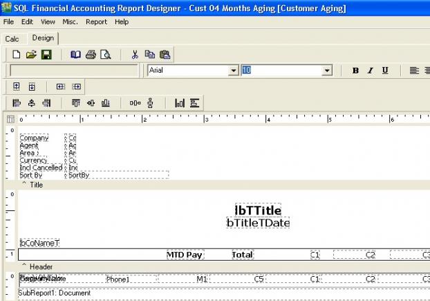Viewport: 430px width, 301px height.
Task: Align selected objects to bottom edges
Action: point(106,103)
